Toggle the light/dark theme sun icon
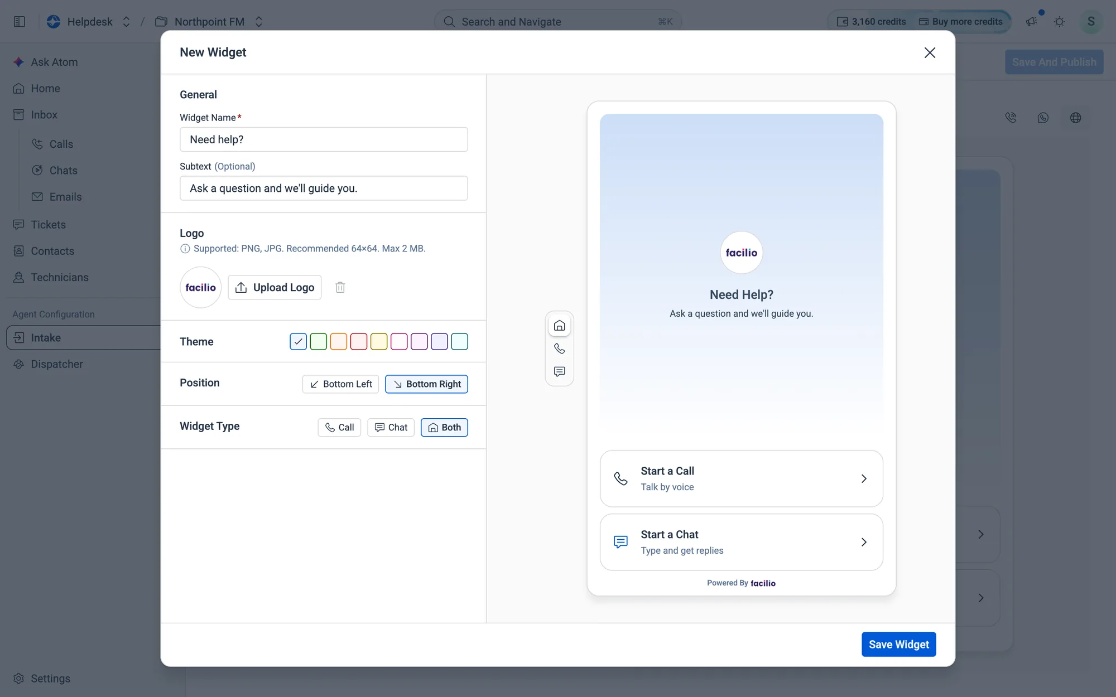 coord(1059,22)
